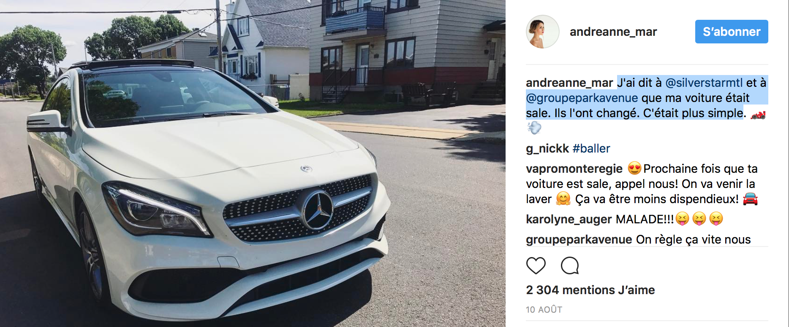Click the hugging face emoji after laver

point(563,198)
